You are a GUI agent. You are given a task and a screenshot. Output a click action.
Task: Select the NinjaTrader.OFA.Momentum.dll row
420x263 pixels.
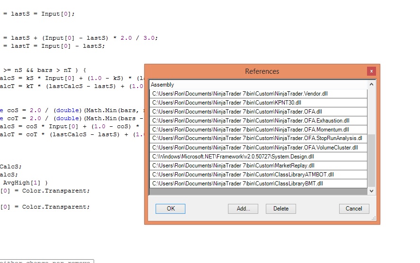[x=258, y=130]
